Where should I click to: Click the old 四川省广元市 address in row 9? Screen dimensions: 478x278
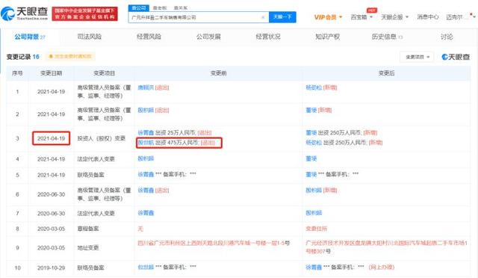(214, 243)
